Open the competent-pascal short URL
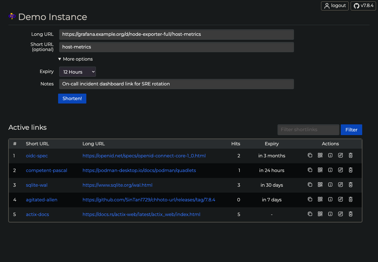The image size is (378, 262). click(x=47, y=170)
